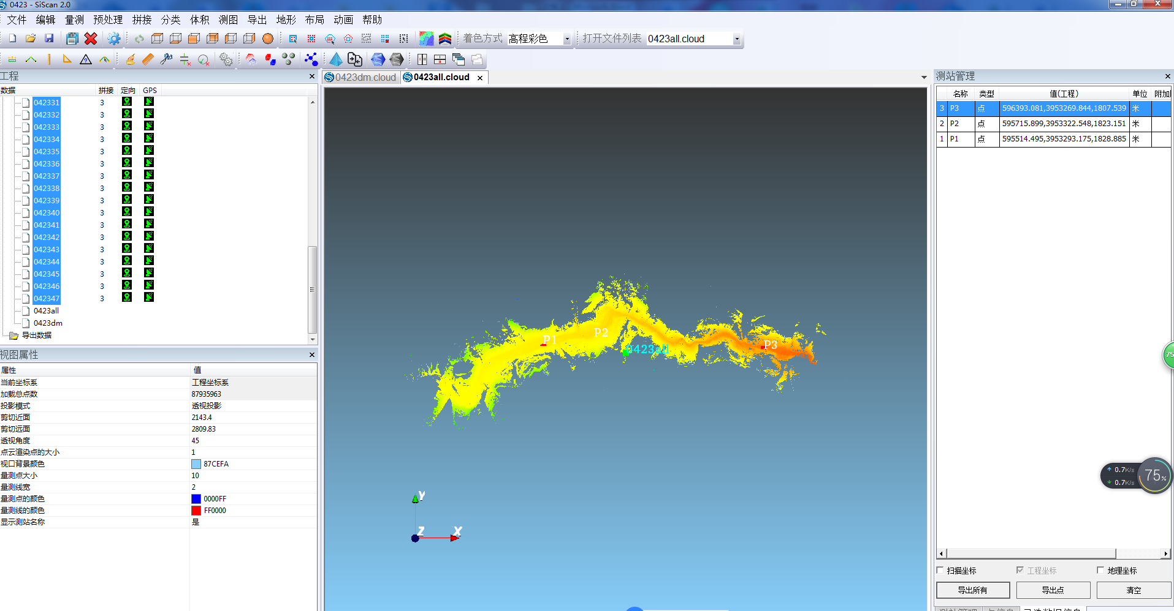Open the document tab list dropdown arrow
The height and width of the screenshot is (611, 1174).
[924, 78]
